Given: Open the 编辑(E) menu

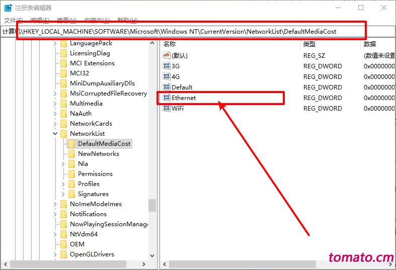Looking at the screenshot, I should 40,20.
